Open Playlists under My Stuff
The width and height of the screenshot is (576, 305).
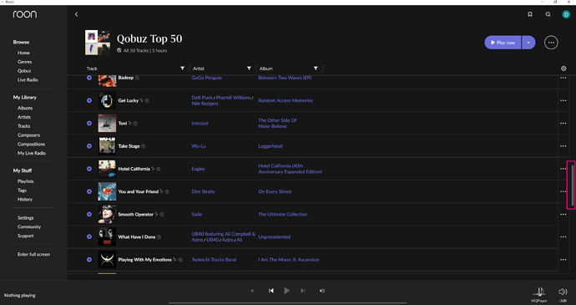[26, 181]
